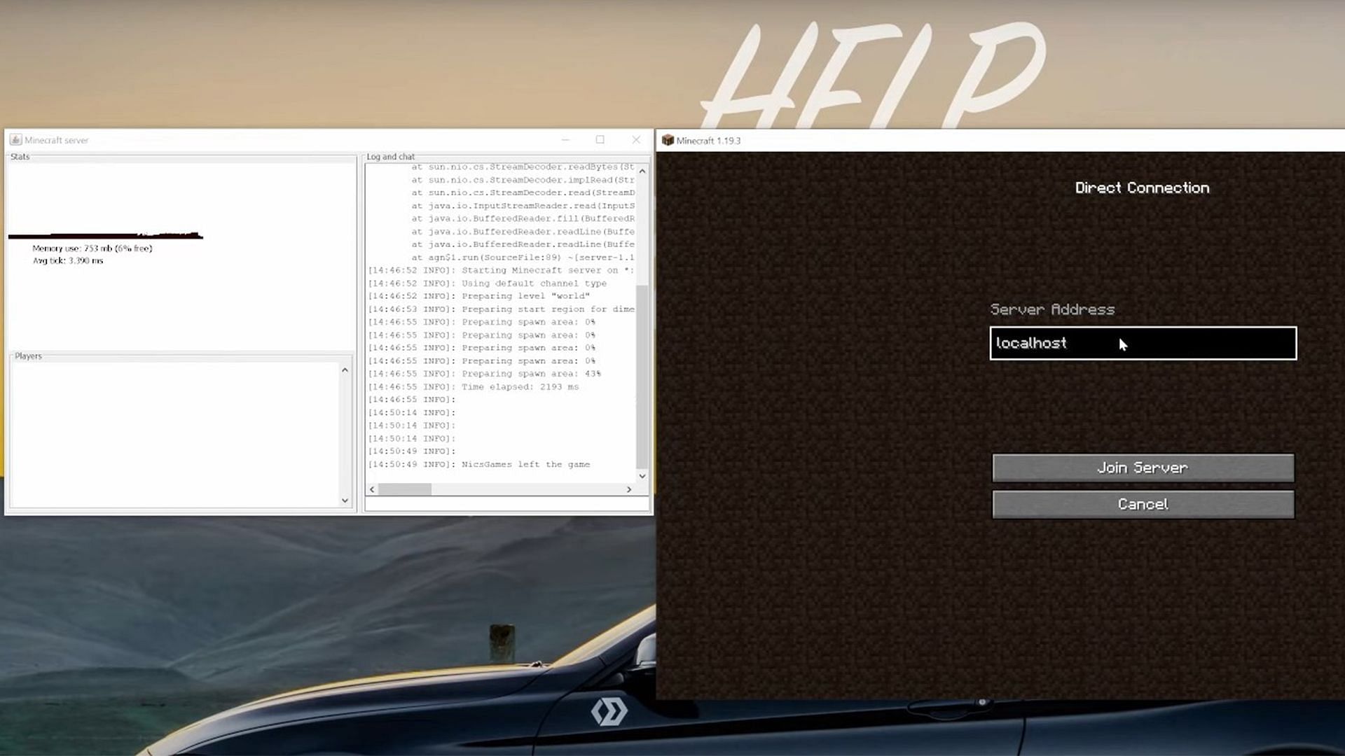The height and width of the screenshot is (756, 1345).
Task: Select the Server Address input field
Action: pyautogui.click(x=1143, y=342)
